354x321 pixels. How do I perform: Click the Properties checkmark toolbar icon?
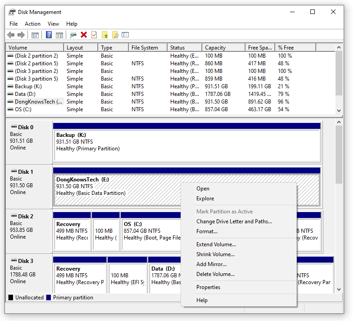(94, 35)
